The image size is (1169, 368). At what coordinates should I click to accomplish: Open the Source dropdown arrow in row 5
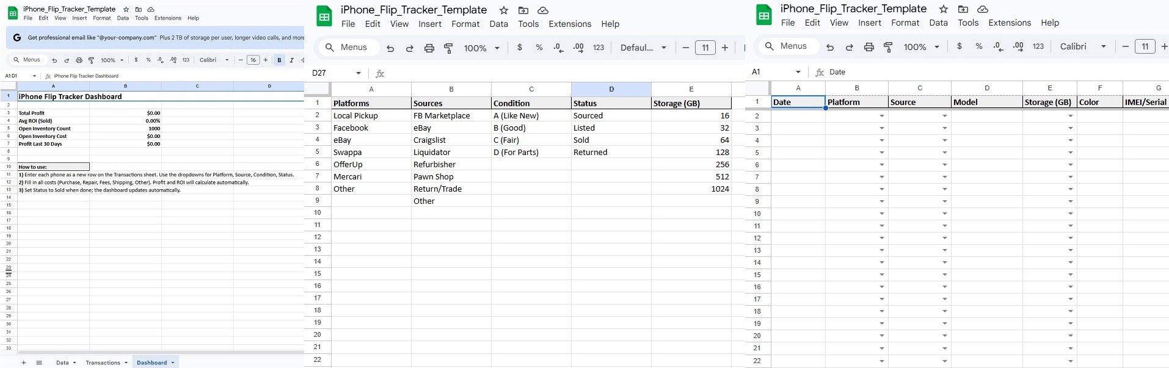click(945, 153)
